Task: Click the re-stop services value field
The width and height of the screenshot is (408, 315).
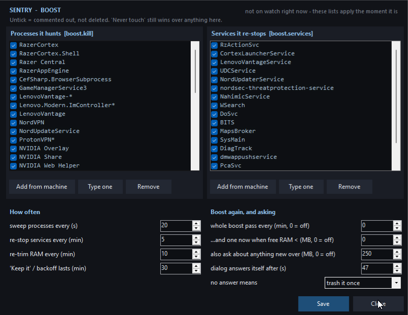Action: (177, 239)
